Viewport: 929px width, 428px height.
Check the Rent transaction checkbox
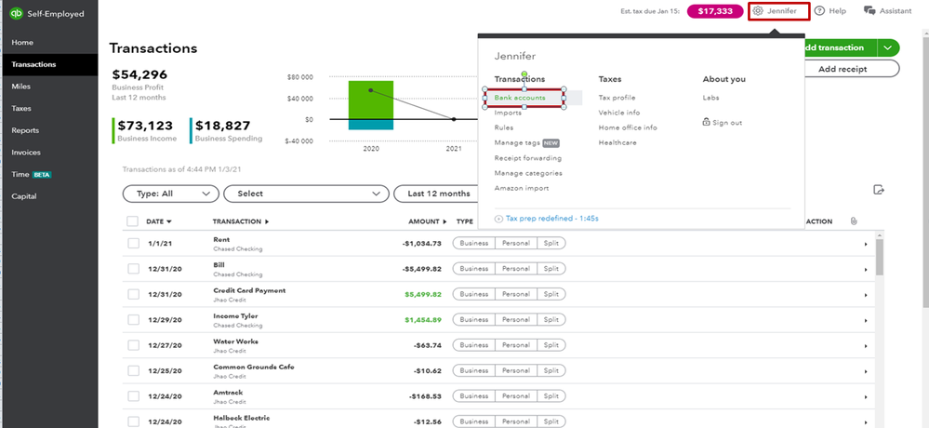click(133, 244)
